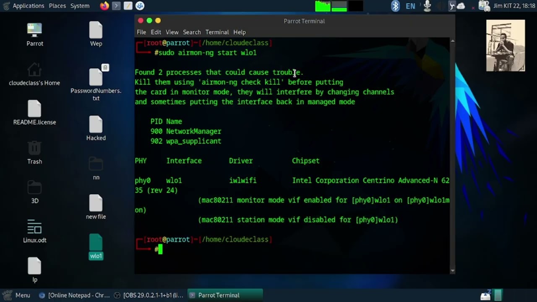Launch Firefox from the top panel
The height and width of the screenshot is (302, 537).
[x=104, y=6]
